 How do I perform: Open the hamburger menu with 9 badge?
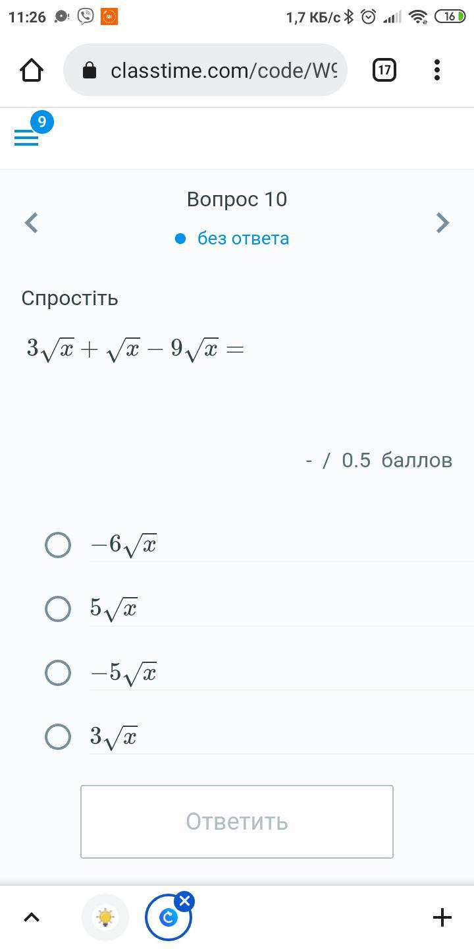point(27,137)
